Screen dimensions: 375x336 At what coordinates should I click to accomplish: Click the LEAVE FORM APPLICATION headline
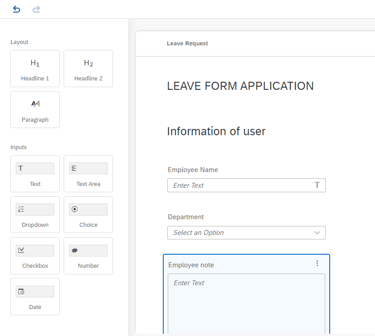[x=240, y=86]
